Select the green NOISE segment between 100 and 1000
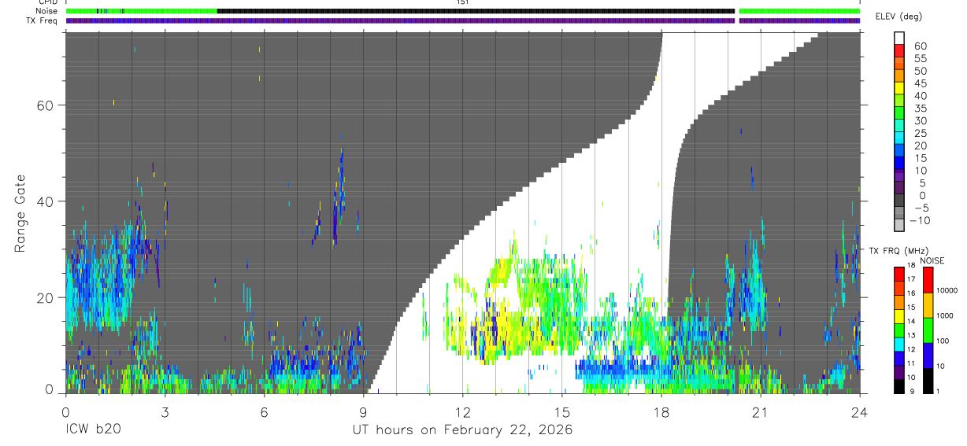Screen dimensions: 967x446 [928, 330]
